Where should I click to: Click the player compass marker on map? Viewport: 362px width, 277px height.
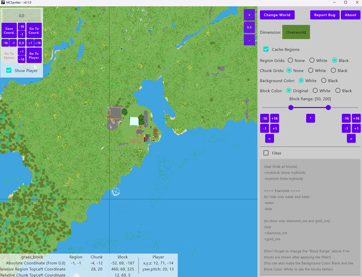pos(116,192)
